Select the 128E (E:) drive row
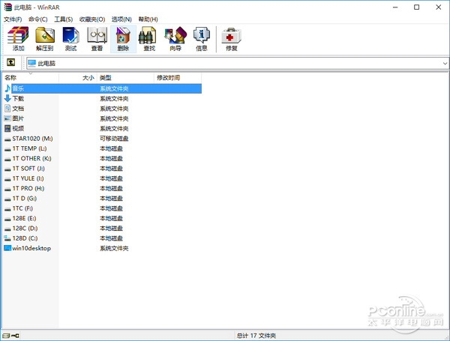 pyautogui.click(x=102, y=218)
